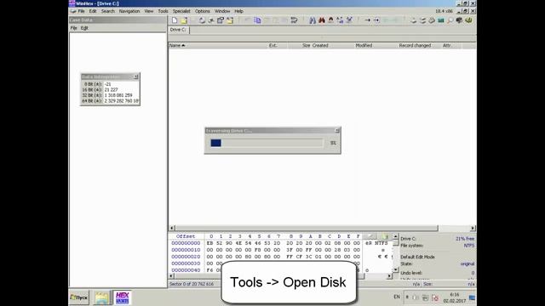Viewport: 545px width, 306px height.
Task: Click offset 000000000 in the hex view
Action: click(186, 243)
